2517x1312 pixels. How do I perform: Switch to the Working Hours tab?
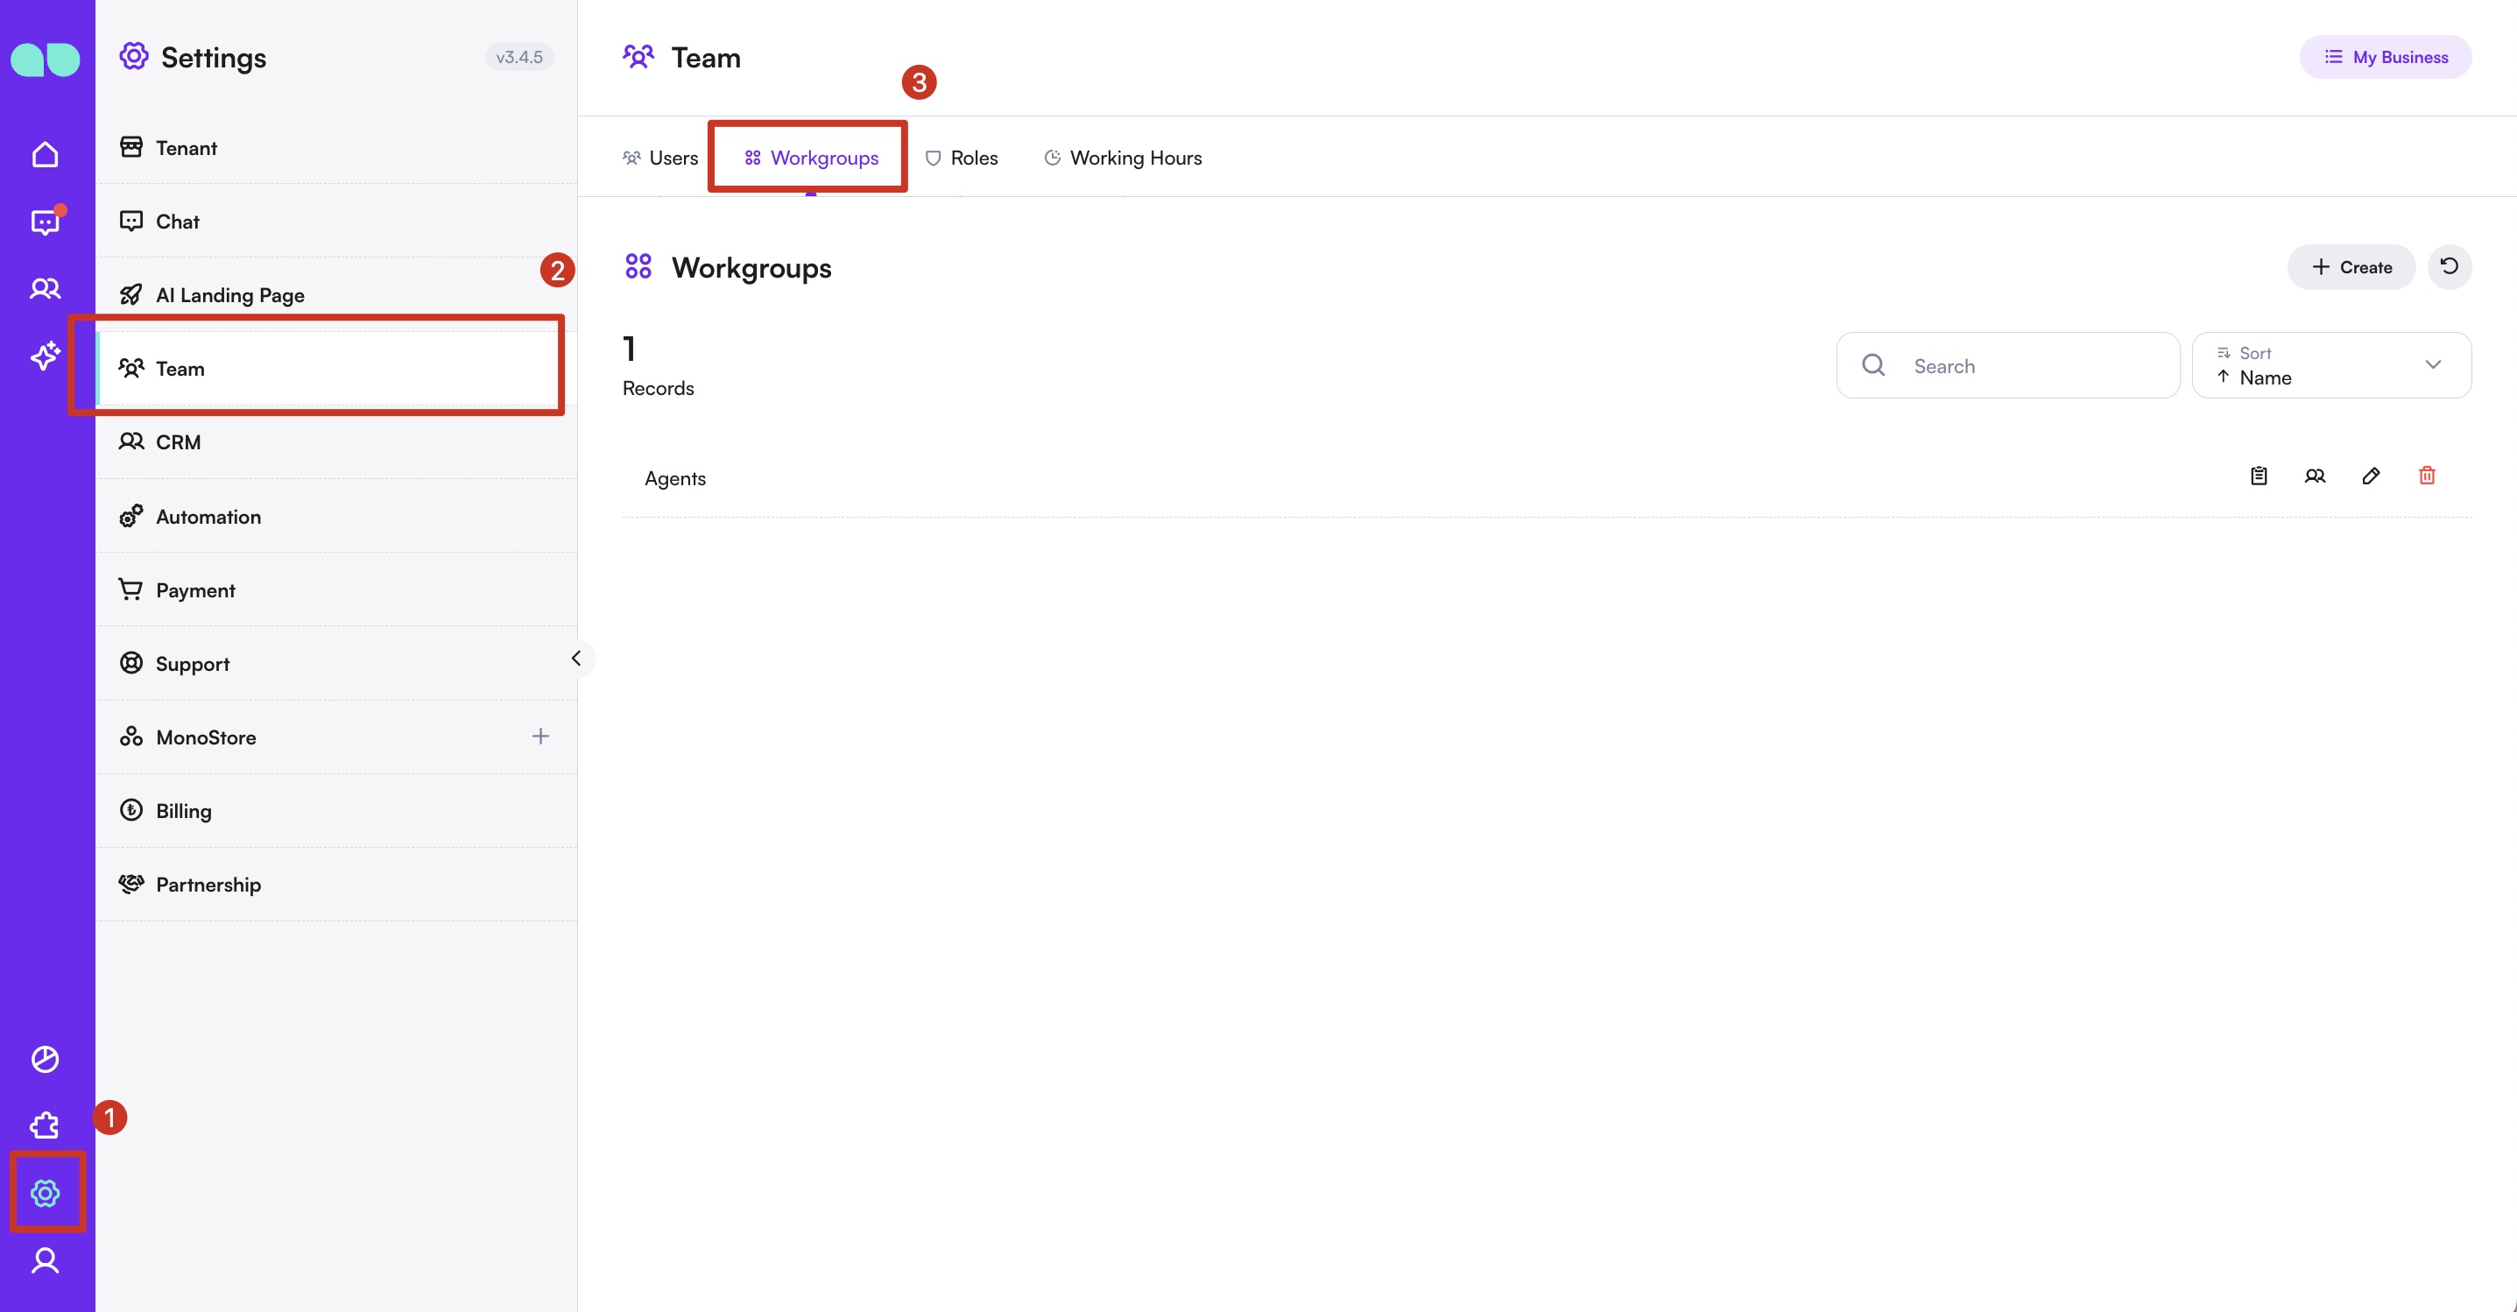1123,159
